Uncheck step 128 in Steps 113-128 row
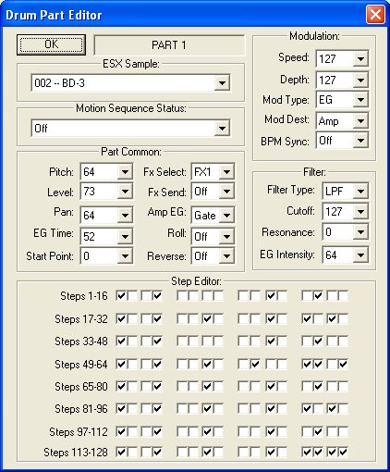 click(x=343, y=452)
